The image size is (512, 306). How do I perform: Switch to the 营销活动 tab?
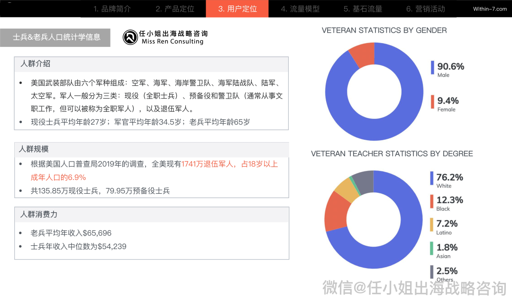tap(425, 9)
